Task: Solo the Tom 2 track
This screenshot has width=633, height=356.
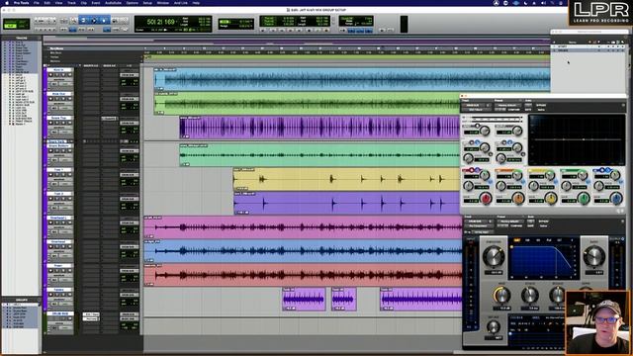Action: [63, 199]
